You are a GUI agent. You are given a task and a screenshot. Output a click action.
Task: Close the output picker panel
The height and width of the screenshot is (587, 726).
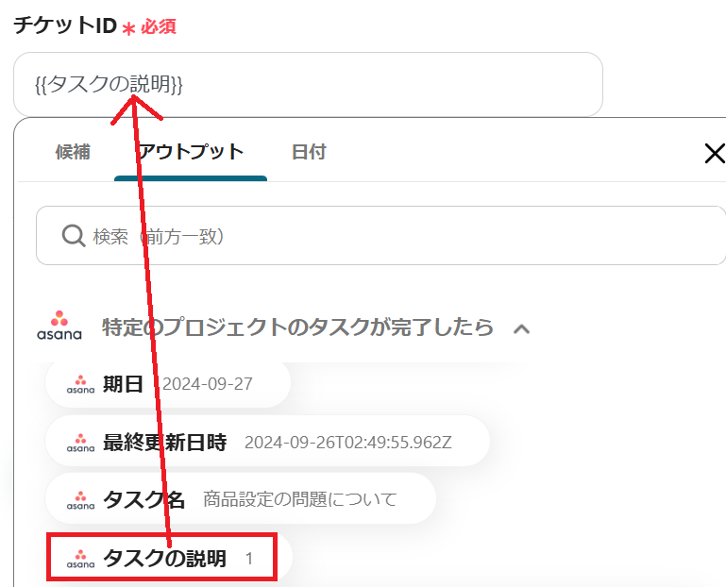click(715, 153)
